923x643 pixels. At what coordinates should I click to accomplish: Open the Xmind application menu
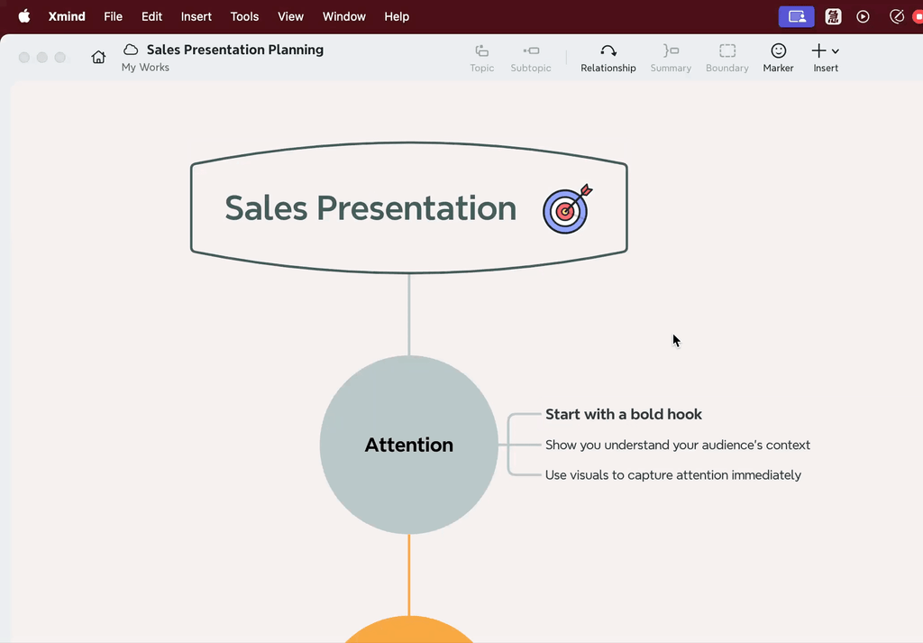click(x=67, y=16)
